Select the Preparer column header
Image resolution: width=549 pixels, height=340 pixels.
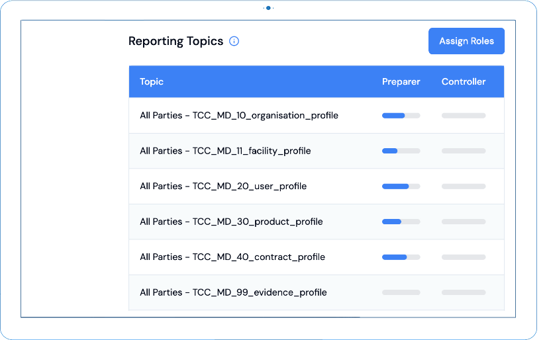(401, 81)
